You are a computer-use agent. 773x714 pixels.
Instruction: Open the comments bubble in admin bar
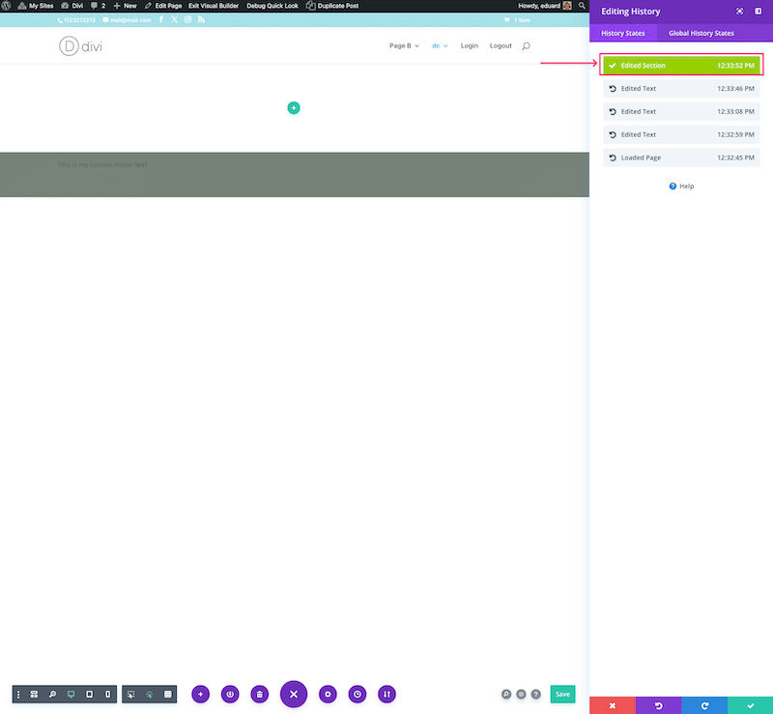pyautogui.click(x=99, y=6)
